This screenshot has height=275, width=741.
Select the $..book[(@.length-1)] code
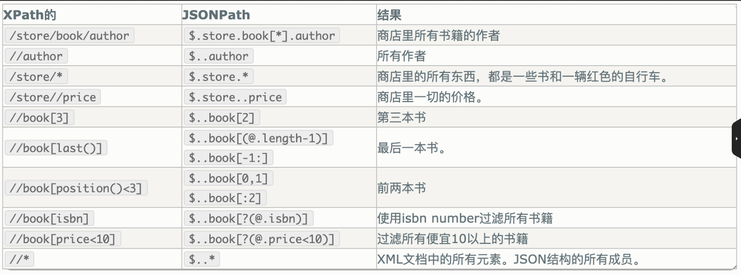(258, 138)
